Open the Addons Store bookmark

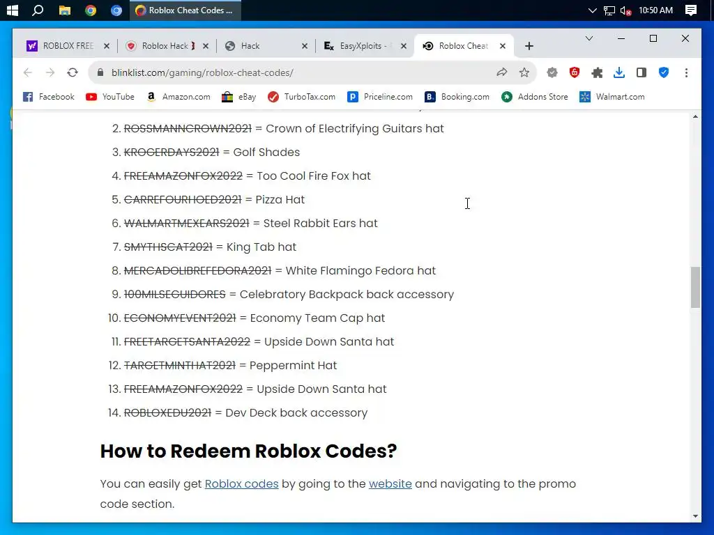(x=535, y=97)
